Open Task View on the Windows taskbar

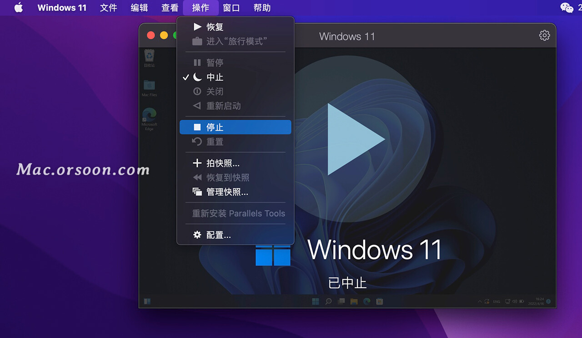point(341,301)
